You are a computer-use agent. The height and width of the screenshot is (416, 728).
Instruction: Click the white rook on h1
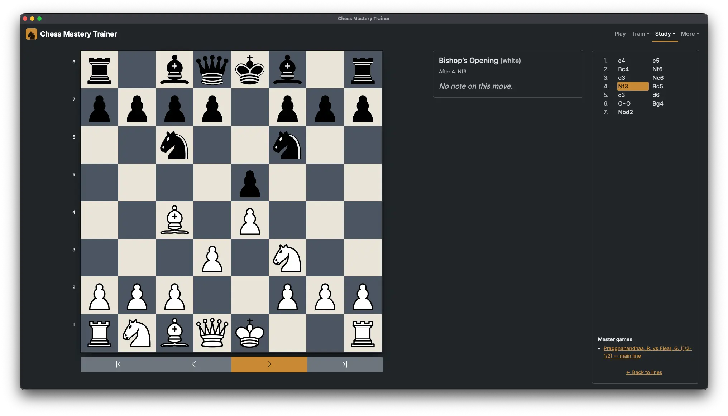tap(363, 333)
